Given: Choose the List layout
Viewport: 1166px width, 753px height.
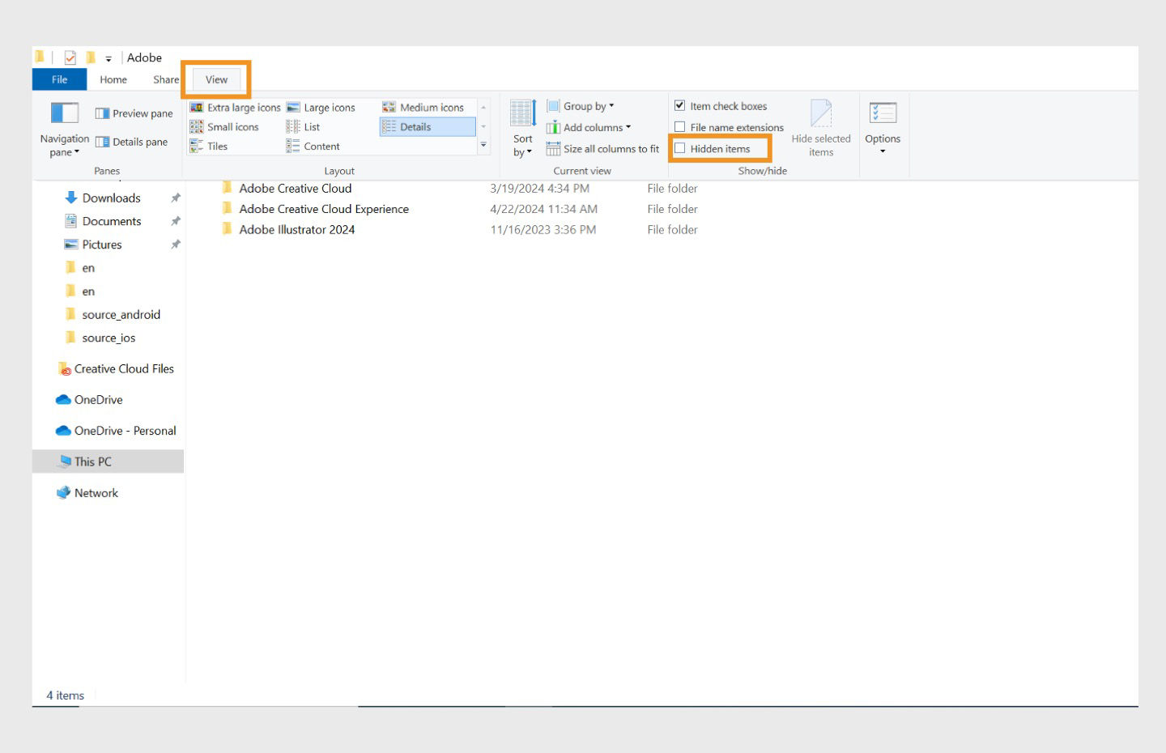Looking at the screenshot, I should (x=311, y=126).
